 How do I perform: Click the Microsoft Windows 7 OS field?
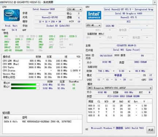click(x=117, y=128)
